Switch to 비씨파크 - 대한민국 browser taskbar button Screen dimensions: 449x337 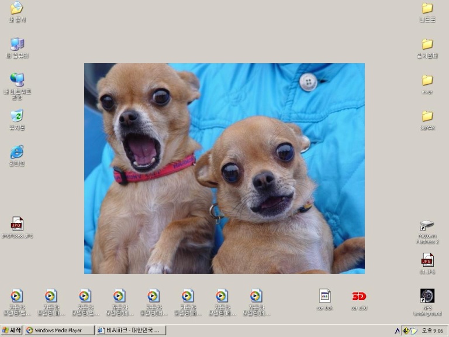point(131,331)
